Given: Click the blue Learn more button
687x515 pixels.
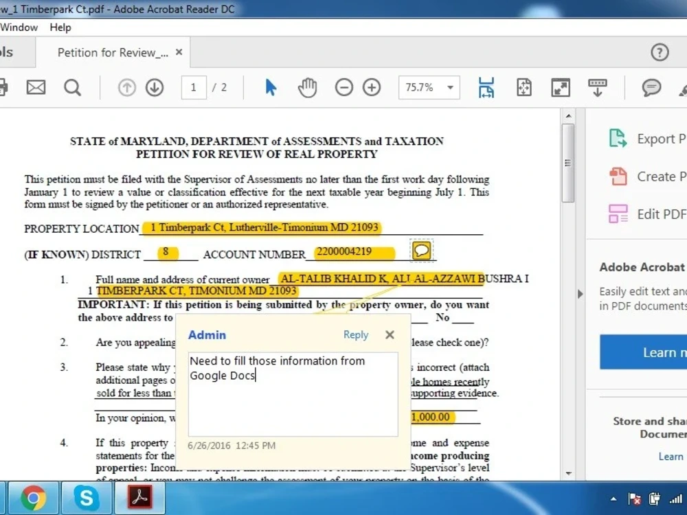Looking at the screenshot, I should 643,352.
